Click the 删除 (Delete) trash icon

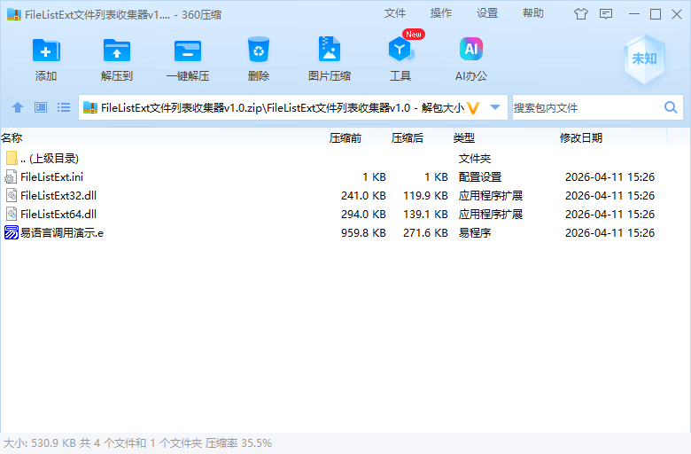click(259, 50)
